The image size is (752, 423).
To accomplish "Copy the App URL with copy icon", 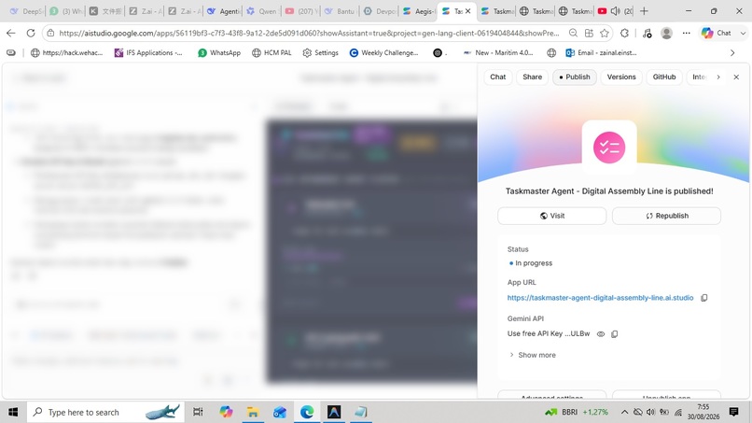I will tap(704, 298).
